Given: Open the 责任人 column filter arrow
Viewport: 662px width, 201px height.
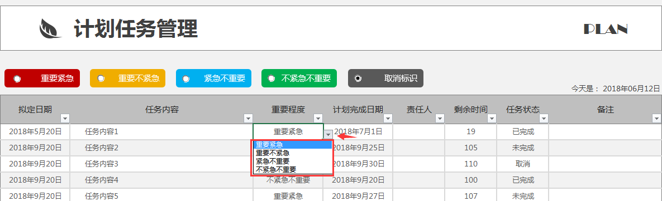Looking at the screenshot, I should point(440,119).
